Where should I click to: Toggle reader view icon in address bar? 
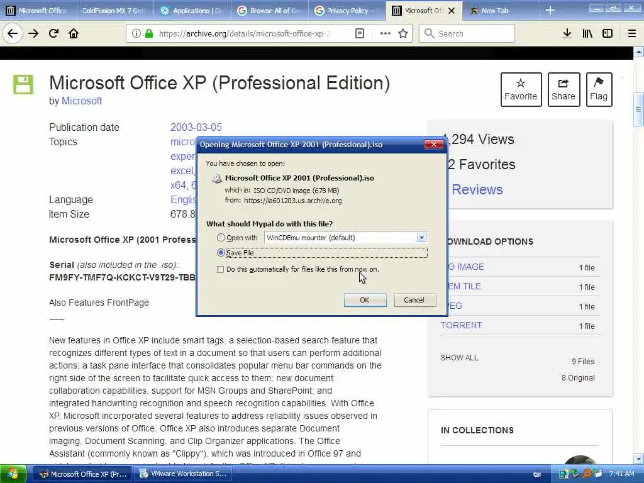click(x=359, y=34)
